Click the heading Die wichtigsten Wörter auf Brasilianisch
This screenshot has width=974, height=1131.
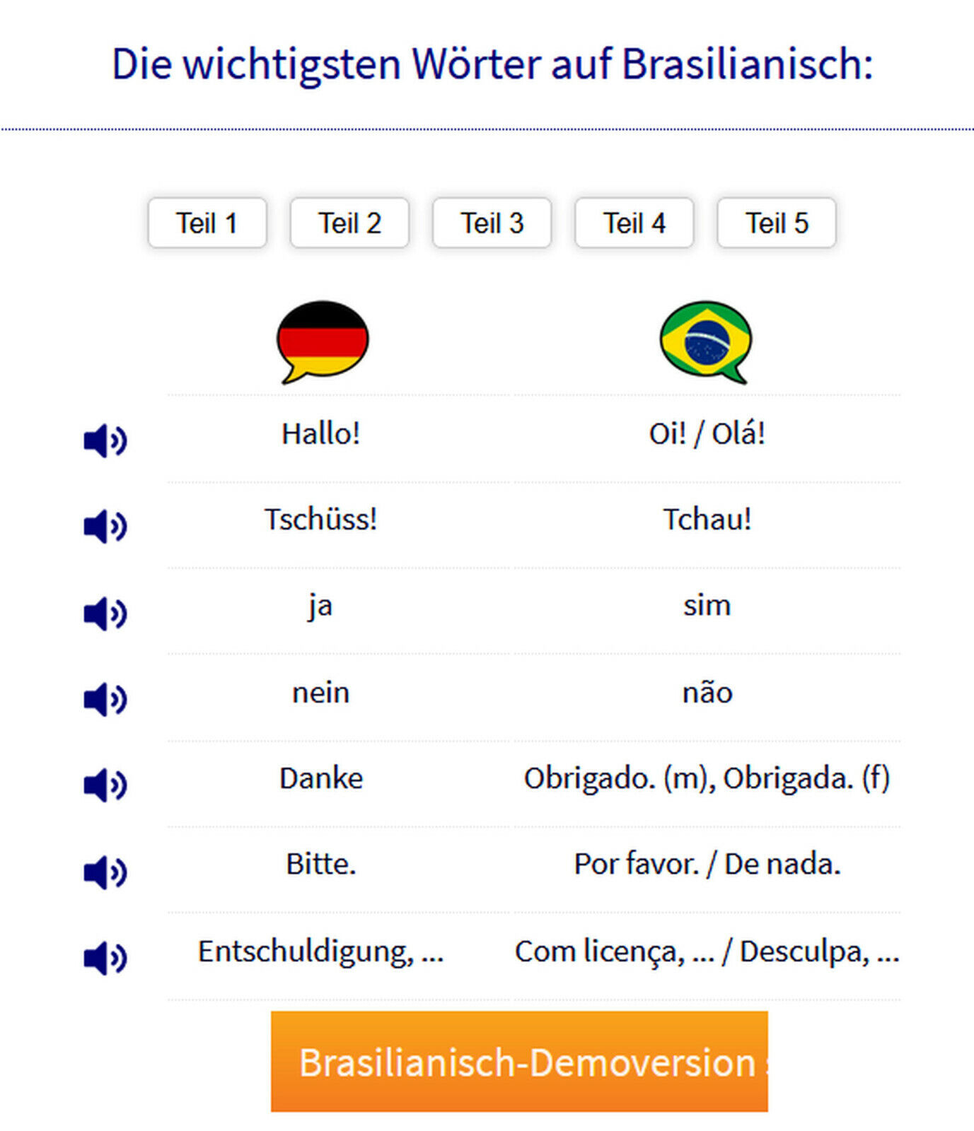[492, 64]
